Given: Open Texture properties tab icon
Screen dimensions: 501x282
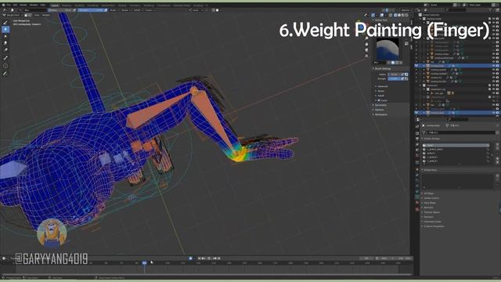Looking at the screenshot, I should (417, 209).
